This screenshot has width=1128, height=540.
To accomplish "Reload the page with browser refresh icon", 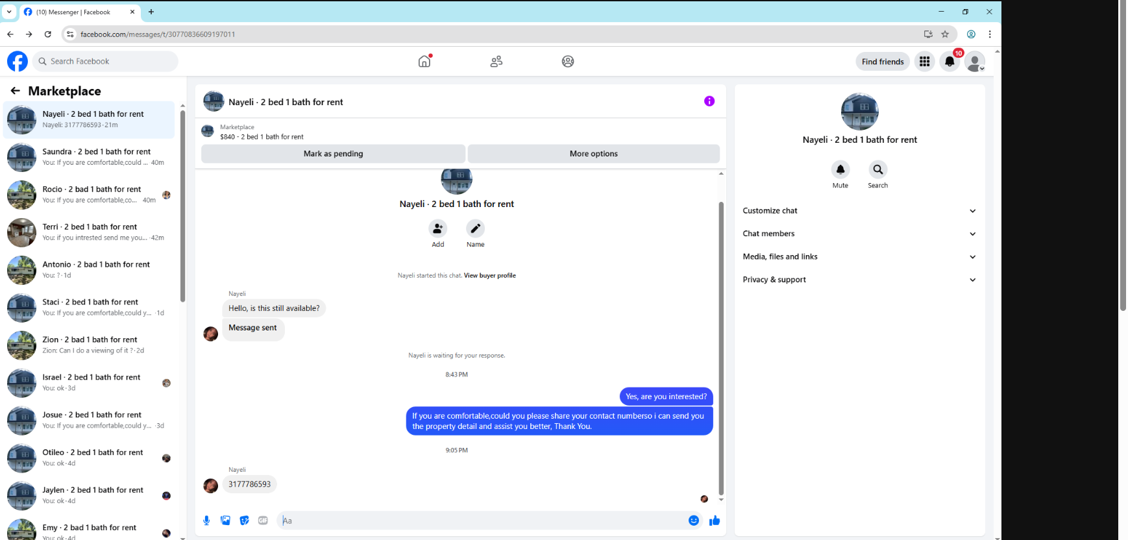I will click(47, 34).
